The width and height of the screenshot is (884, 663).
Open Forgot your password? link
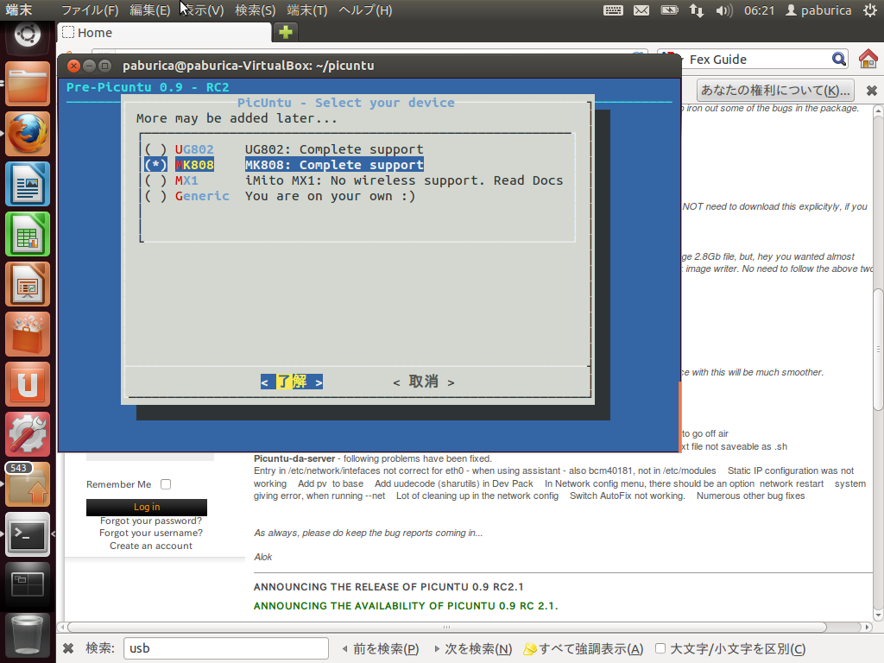[151, 521]
